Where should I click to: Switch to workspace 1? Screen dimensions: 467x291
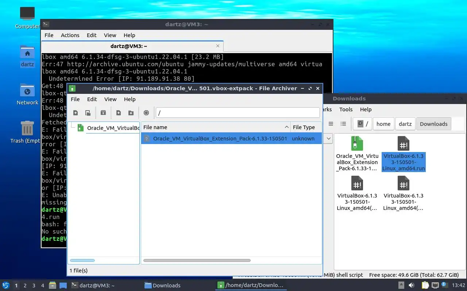16,286
